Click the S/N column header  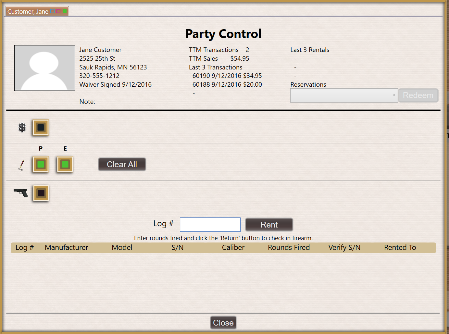178,247
